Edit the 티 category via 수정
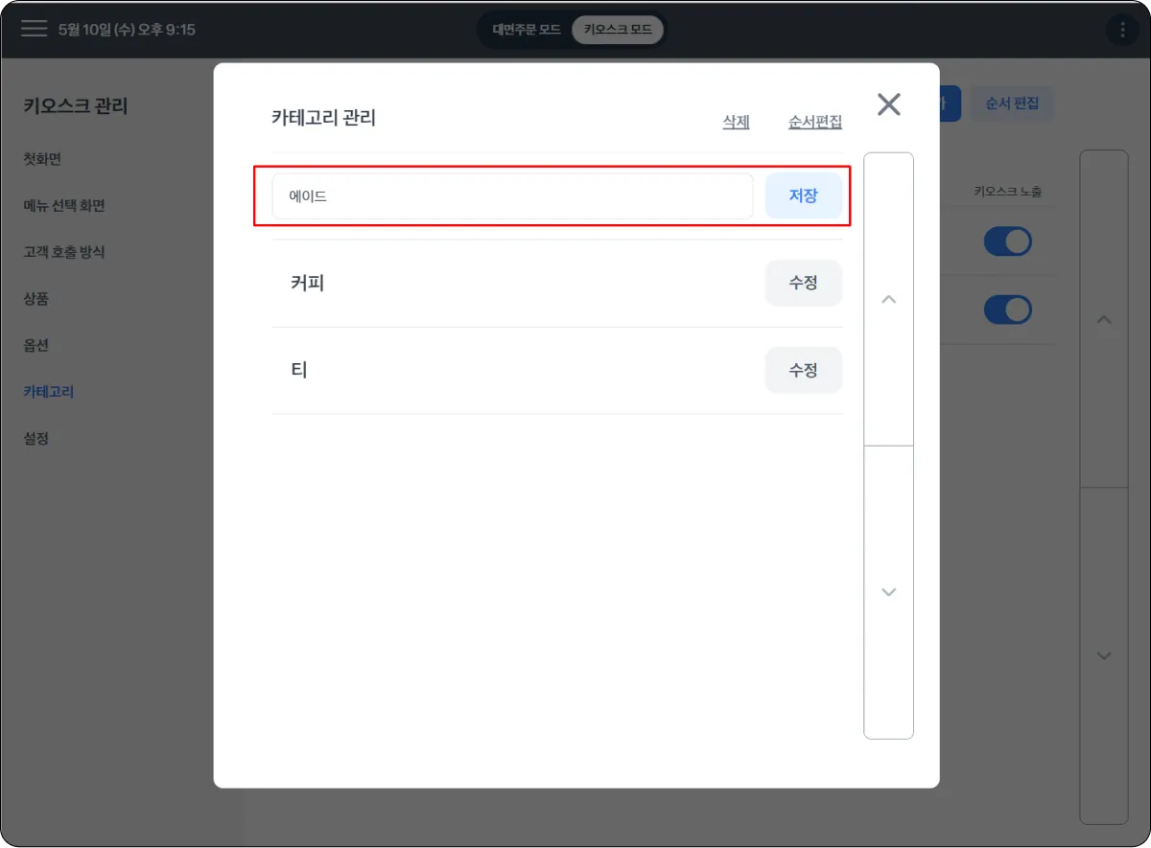Viewport: 1151px width, 848px height. pos(803,370)
